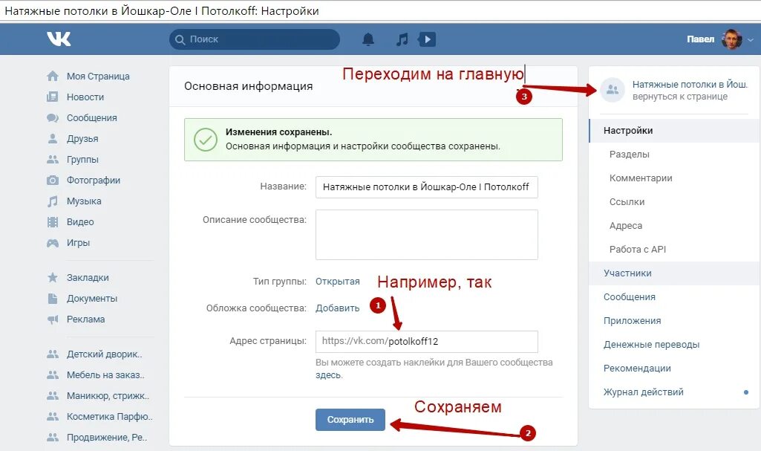Image resolution: width=761 pixels, height=451 pixels.
Task: Open Моя Страница from left menu
Action: coord(98,77)
